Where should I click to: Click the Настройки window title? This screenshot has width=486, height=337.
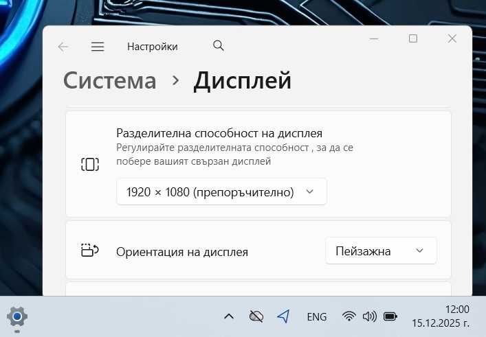[153, 47]
